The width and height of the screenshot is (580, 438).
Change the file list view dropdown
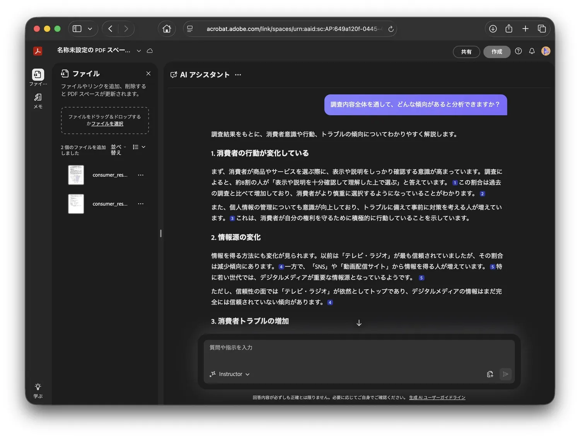pyautogui.click(x=139, y=147)
